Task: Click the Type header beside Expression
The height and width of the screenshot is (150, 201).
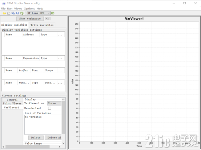Action: click(48, 58)
